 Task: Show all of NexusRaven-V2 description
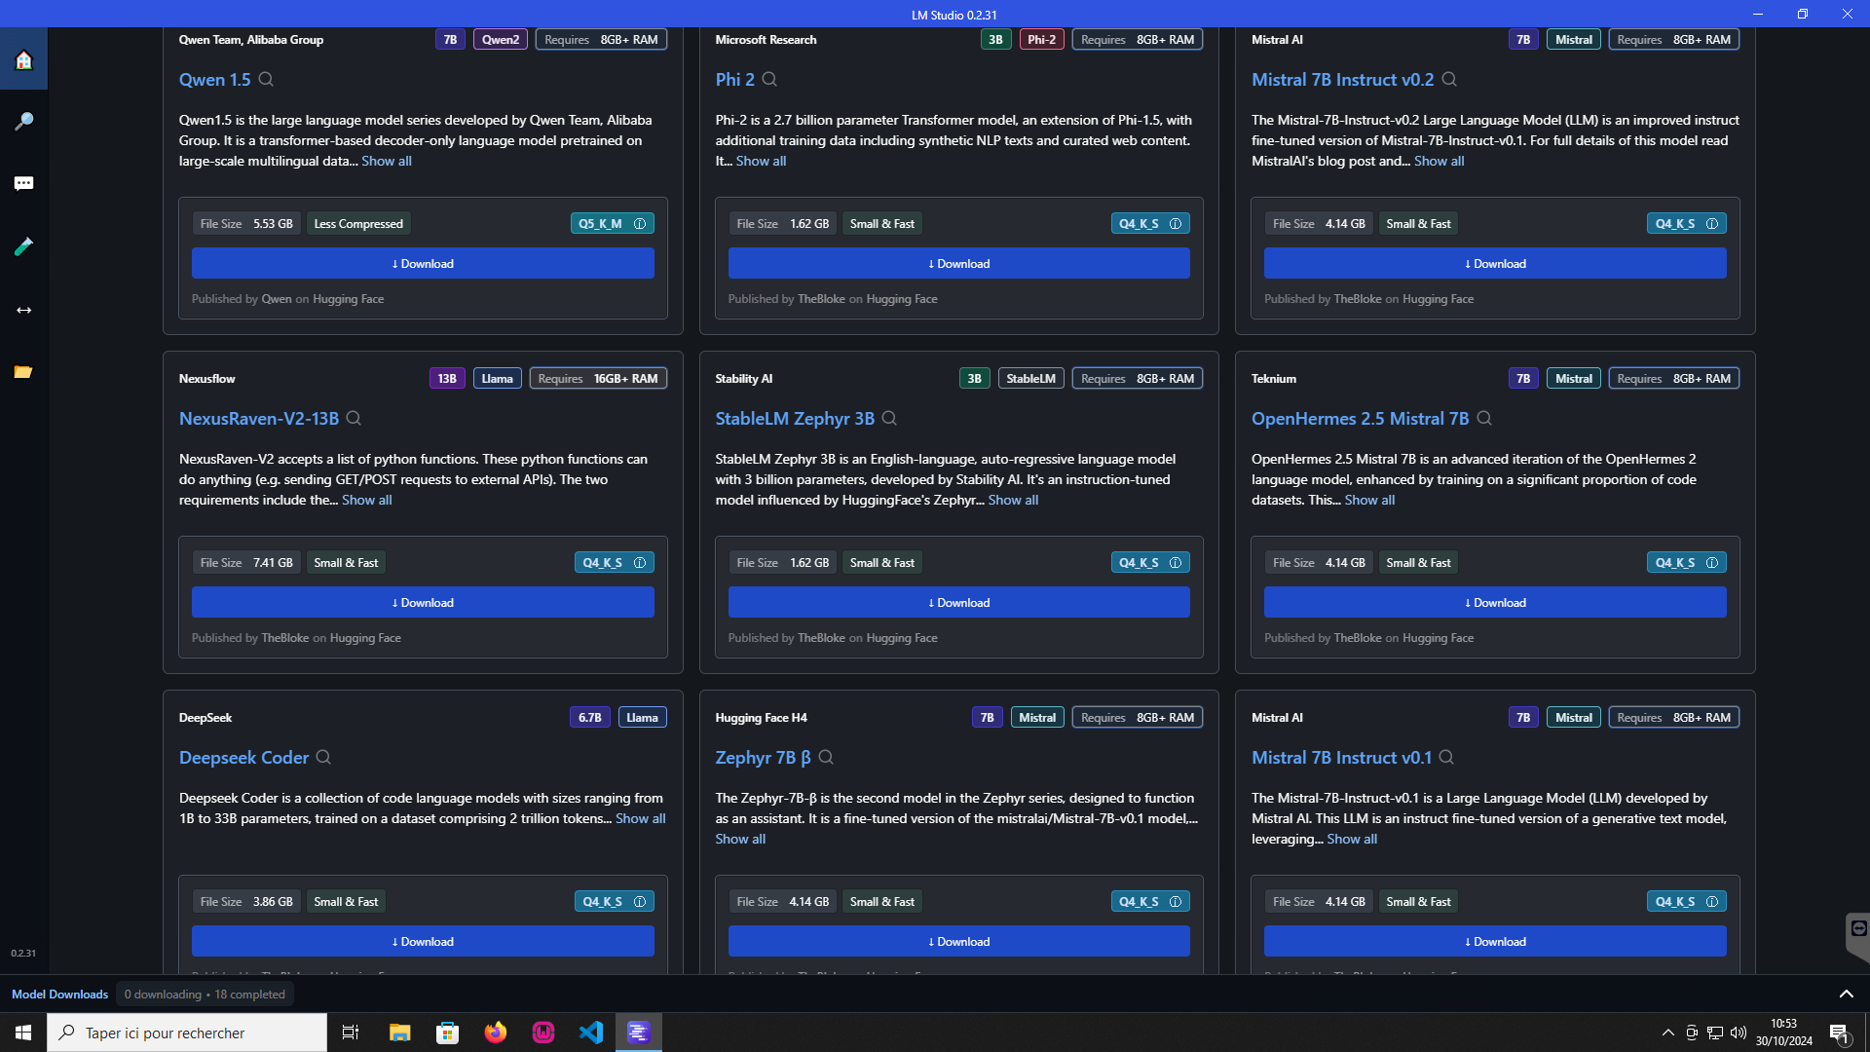click(367, 500)
